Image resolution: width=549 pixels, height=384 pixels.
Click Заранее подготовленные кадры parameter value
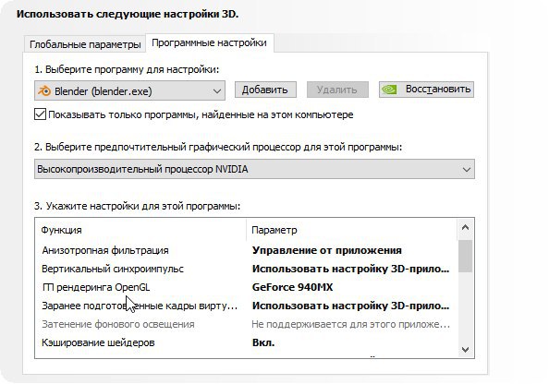tap(350, 306)
